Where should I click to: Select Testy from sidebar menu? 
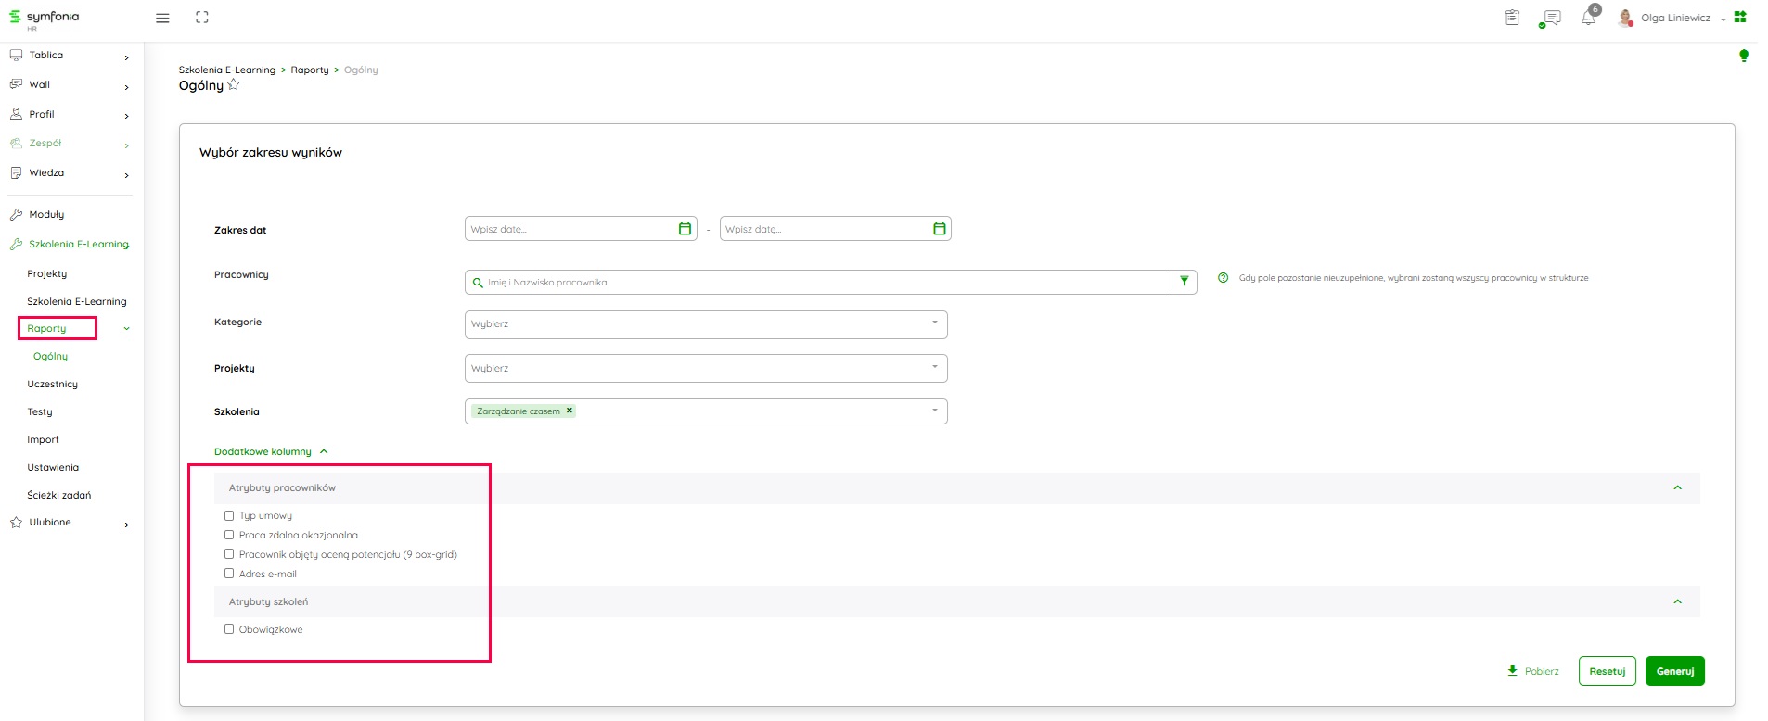pyautogui.click(x=40, y=411)
